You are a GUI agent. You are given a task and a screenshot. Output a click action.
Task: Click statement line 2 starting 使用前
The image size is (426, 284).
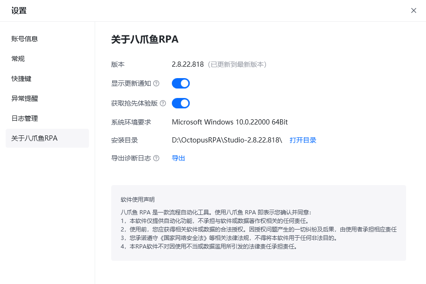pyautogui.click(x=258, y=230)
